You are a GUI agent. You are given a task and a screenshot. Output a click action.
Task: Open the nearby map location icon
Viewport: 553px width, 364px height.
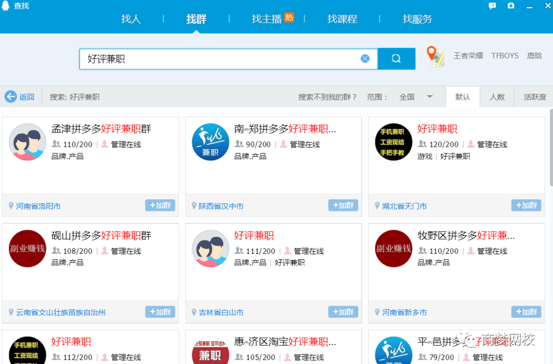(x=435, y=56)
